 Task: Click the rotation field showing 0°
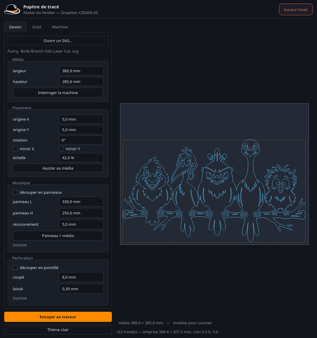[81, 140]
